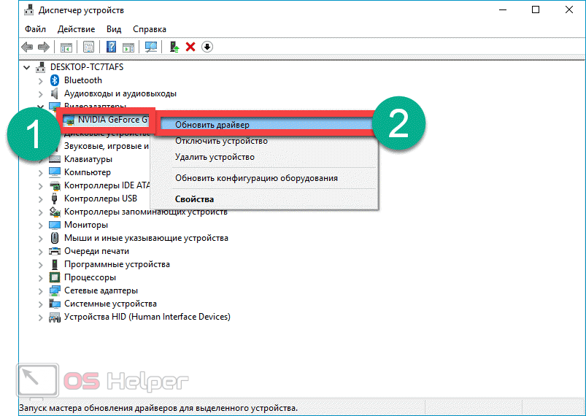
Task: Open the Справка menu
Action: pyautogui.click(x=150, y=29)
